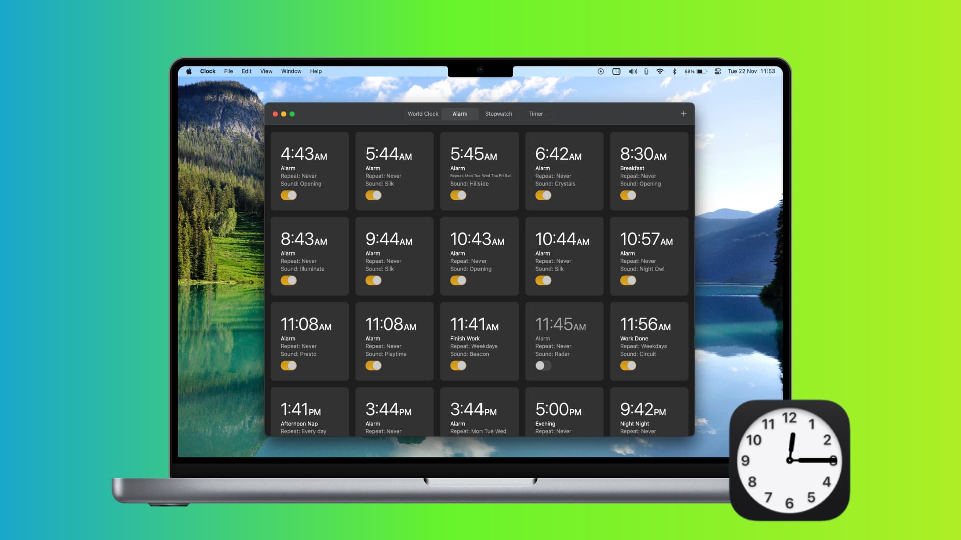This screenshot has width=961, height=540.
Task: Click the Bluetooth icon in menu bar
Action: point(674,71)
